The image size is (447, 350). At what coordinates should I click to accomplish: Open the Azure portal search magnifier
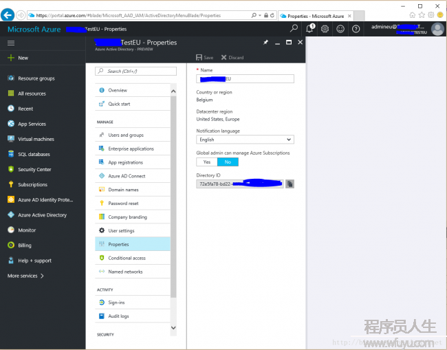pos(294,28)
